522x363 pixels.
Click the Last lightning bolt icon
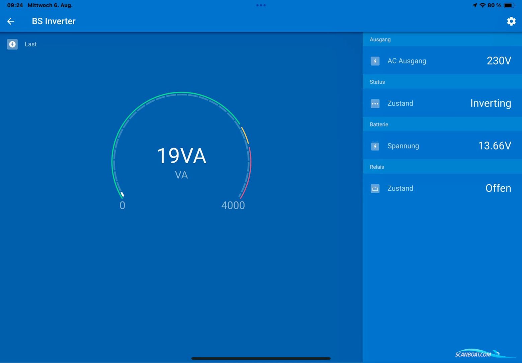(12, 44)
